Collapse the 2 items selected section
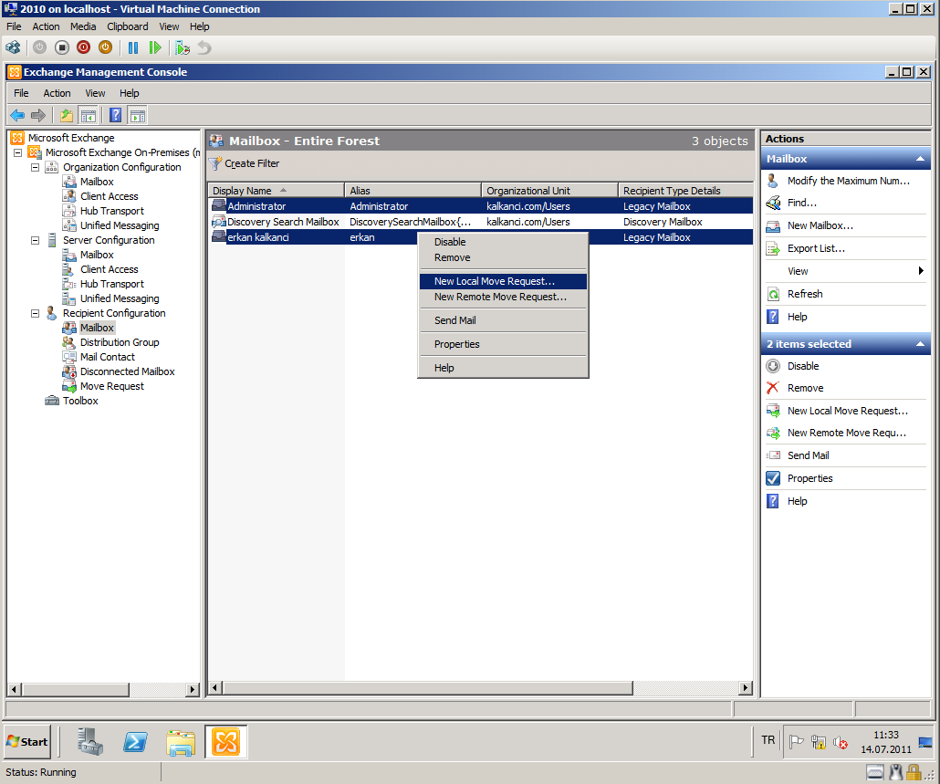Screen dimensions: 940x784 pos(920,344)
